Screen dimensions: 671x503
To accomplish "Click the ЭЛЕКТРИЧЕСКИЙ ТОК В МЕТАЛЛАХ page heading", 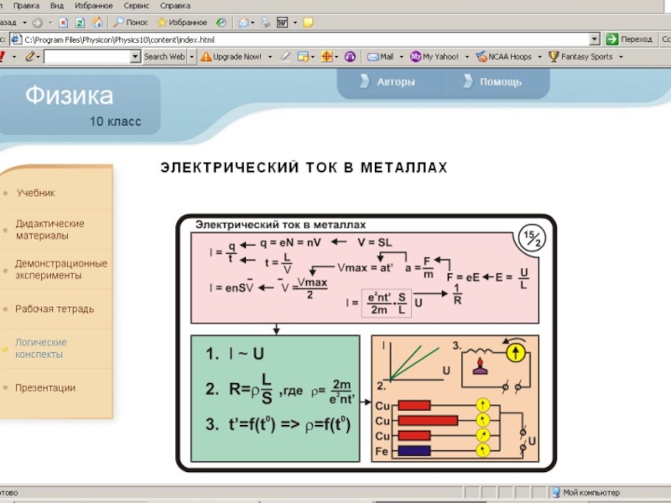I will (304, 167).
